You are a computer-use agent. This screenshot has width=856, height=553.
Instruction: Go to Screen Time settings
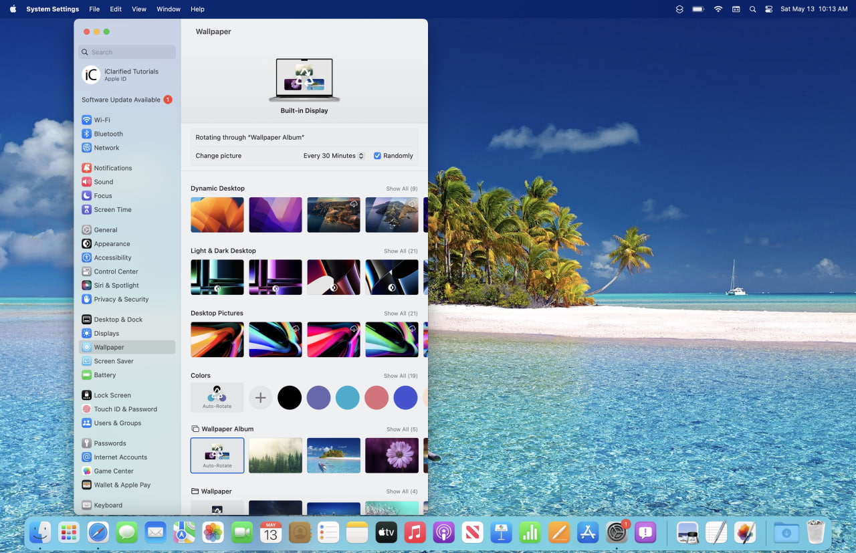[112, 209]
